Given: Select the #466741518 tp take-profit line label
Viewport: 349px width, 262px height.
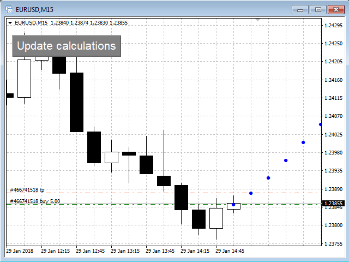Looking at the screenshot, I should point(27,190).
